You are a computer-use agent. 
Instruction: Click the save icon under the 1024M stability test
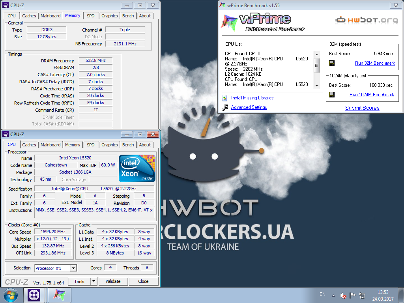tap(332, 95)
